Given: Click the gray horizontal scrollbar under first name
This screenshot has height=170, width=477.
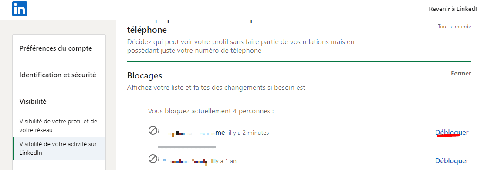Looking at the screenshot, I should 187,147.
